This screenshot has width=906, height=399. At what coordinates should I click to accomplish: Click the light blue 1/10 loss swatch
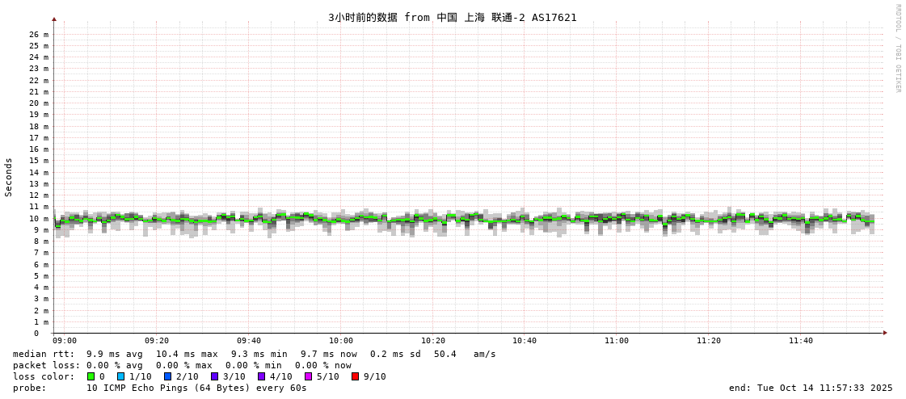click(x=120, y=376)
